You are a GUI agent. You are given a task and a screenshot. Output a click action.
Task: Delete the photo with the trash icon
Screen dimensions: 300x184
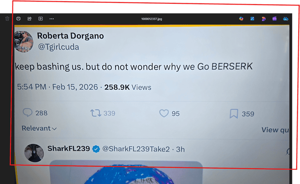click(x=7, y=19)
